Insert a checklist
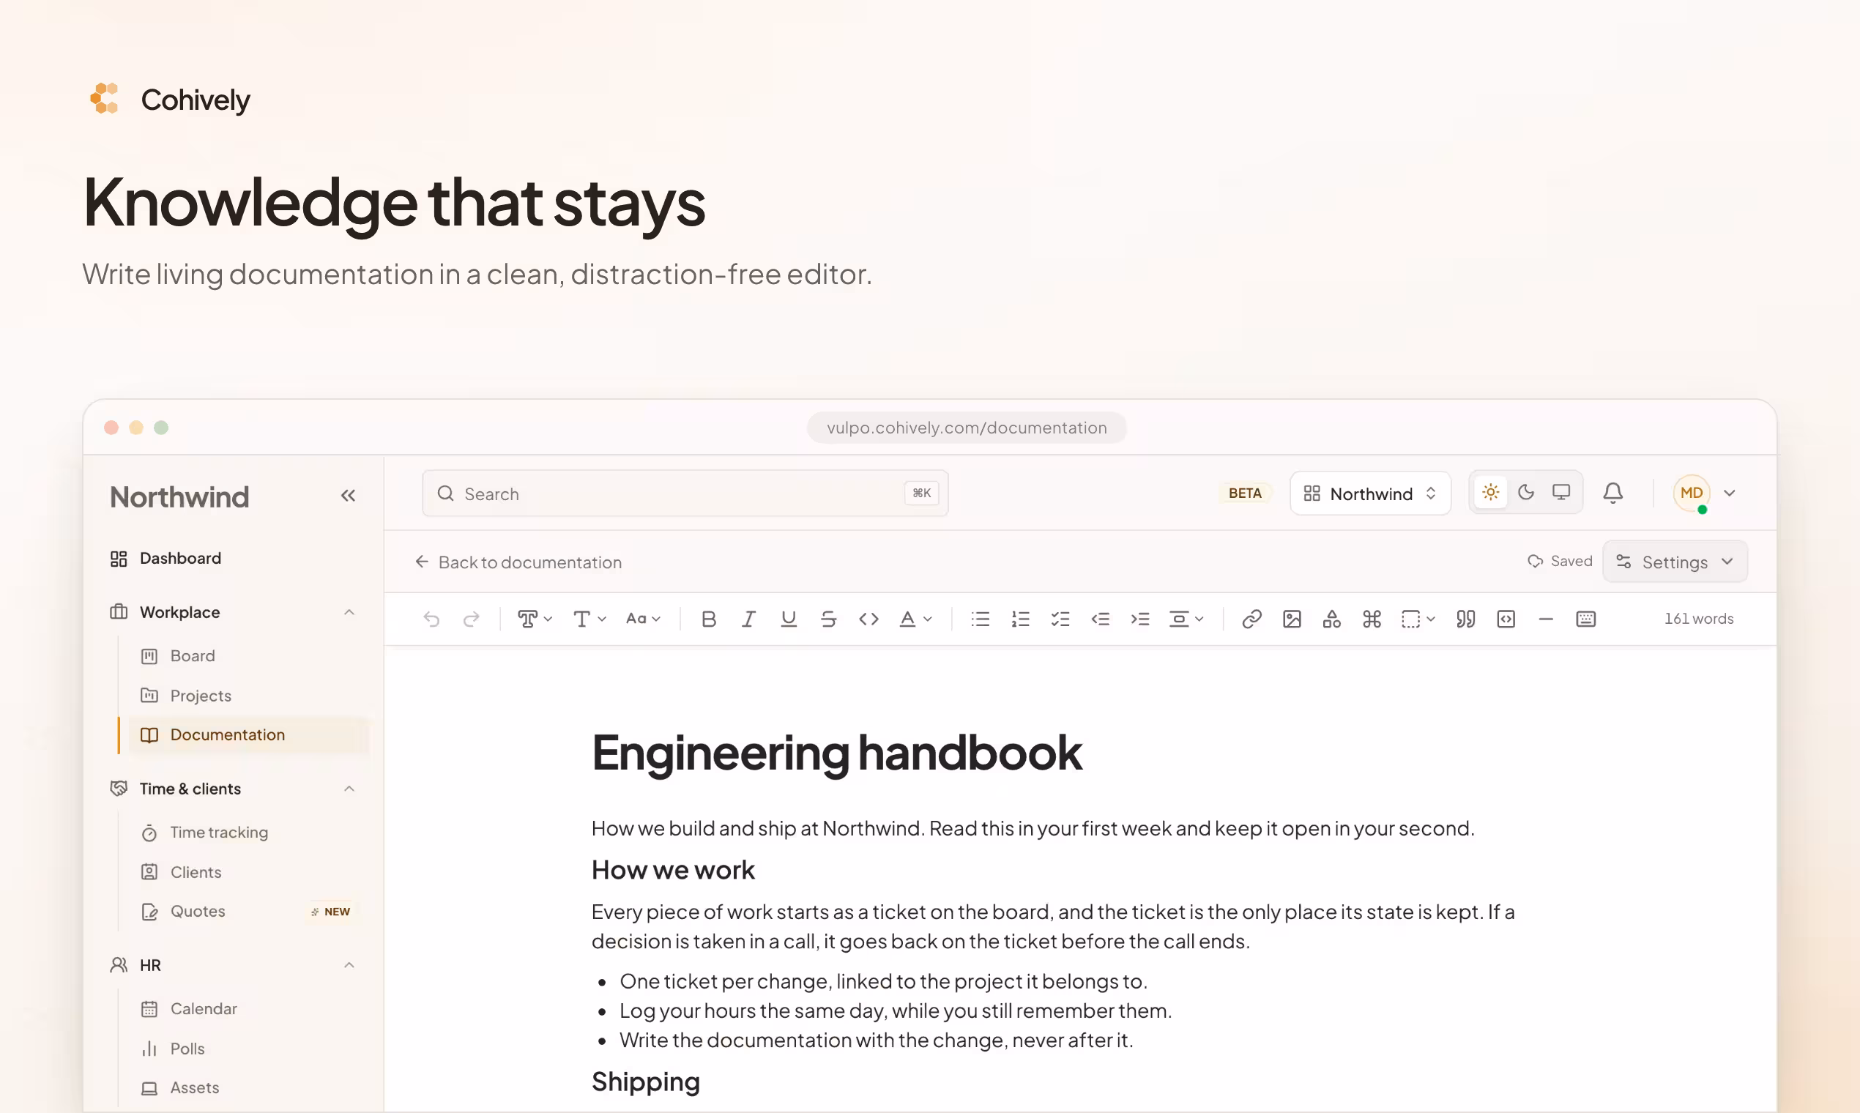1860x1113 pixels. coord(1060,619)
